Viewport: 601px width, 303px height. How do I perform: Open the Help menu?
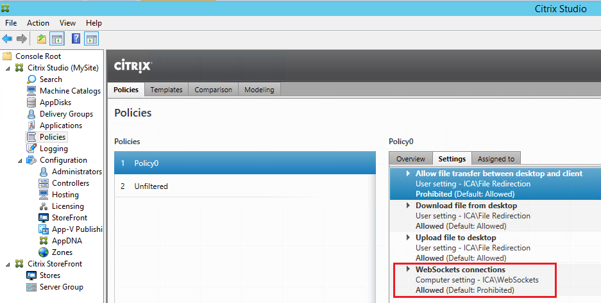coord(94,23)
